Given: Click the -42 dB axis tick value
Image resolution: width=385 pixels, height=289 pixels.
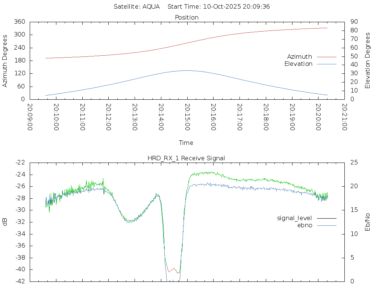Looking at the screenshot, I should pyautogui.click(x=20, y=281).
